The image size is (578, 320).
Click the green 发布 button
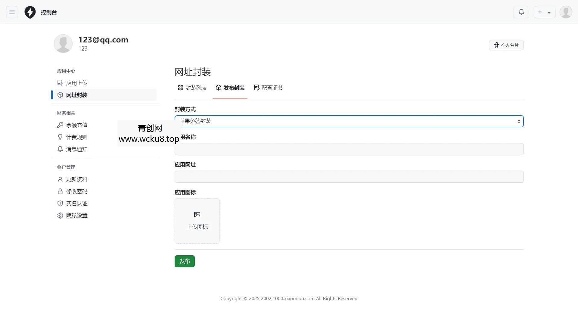(x=184, y=261)
